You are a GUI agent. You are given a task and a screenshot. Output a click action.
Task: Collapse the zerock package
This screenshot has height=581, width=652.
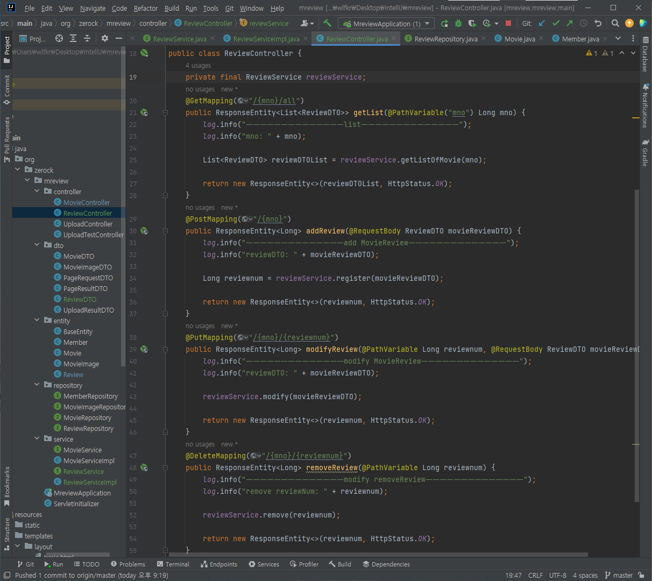tap(18, 169)
